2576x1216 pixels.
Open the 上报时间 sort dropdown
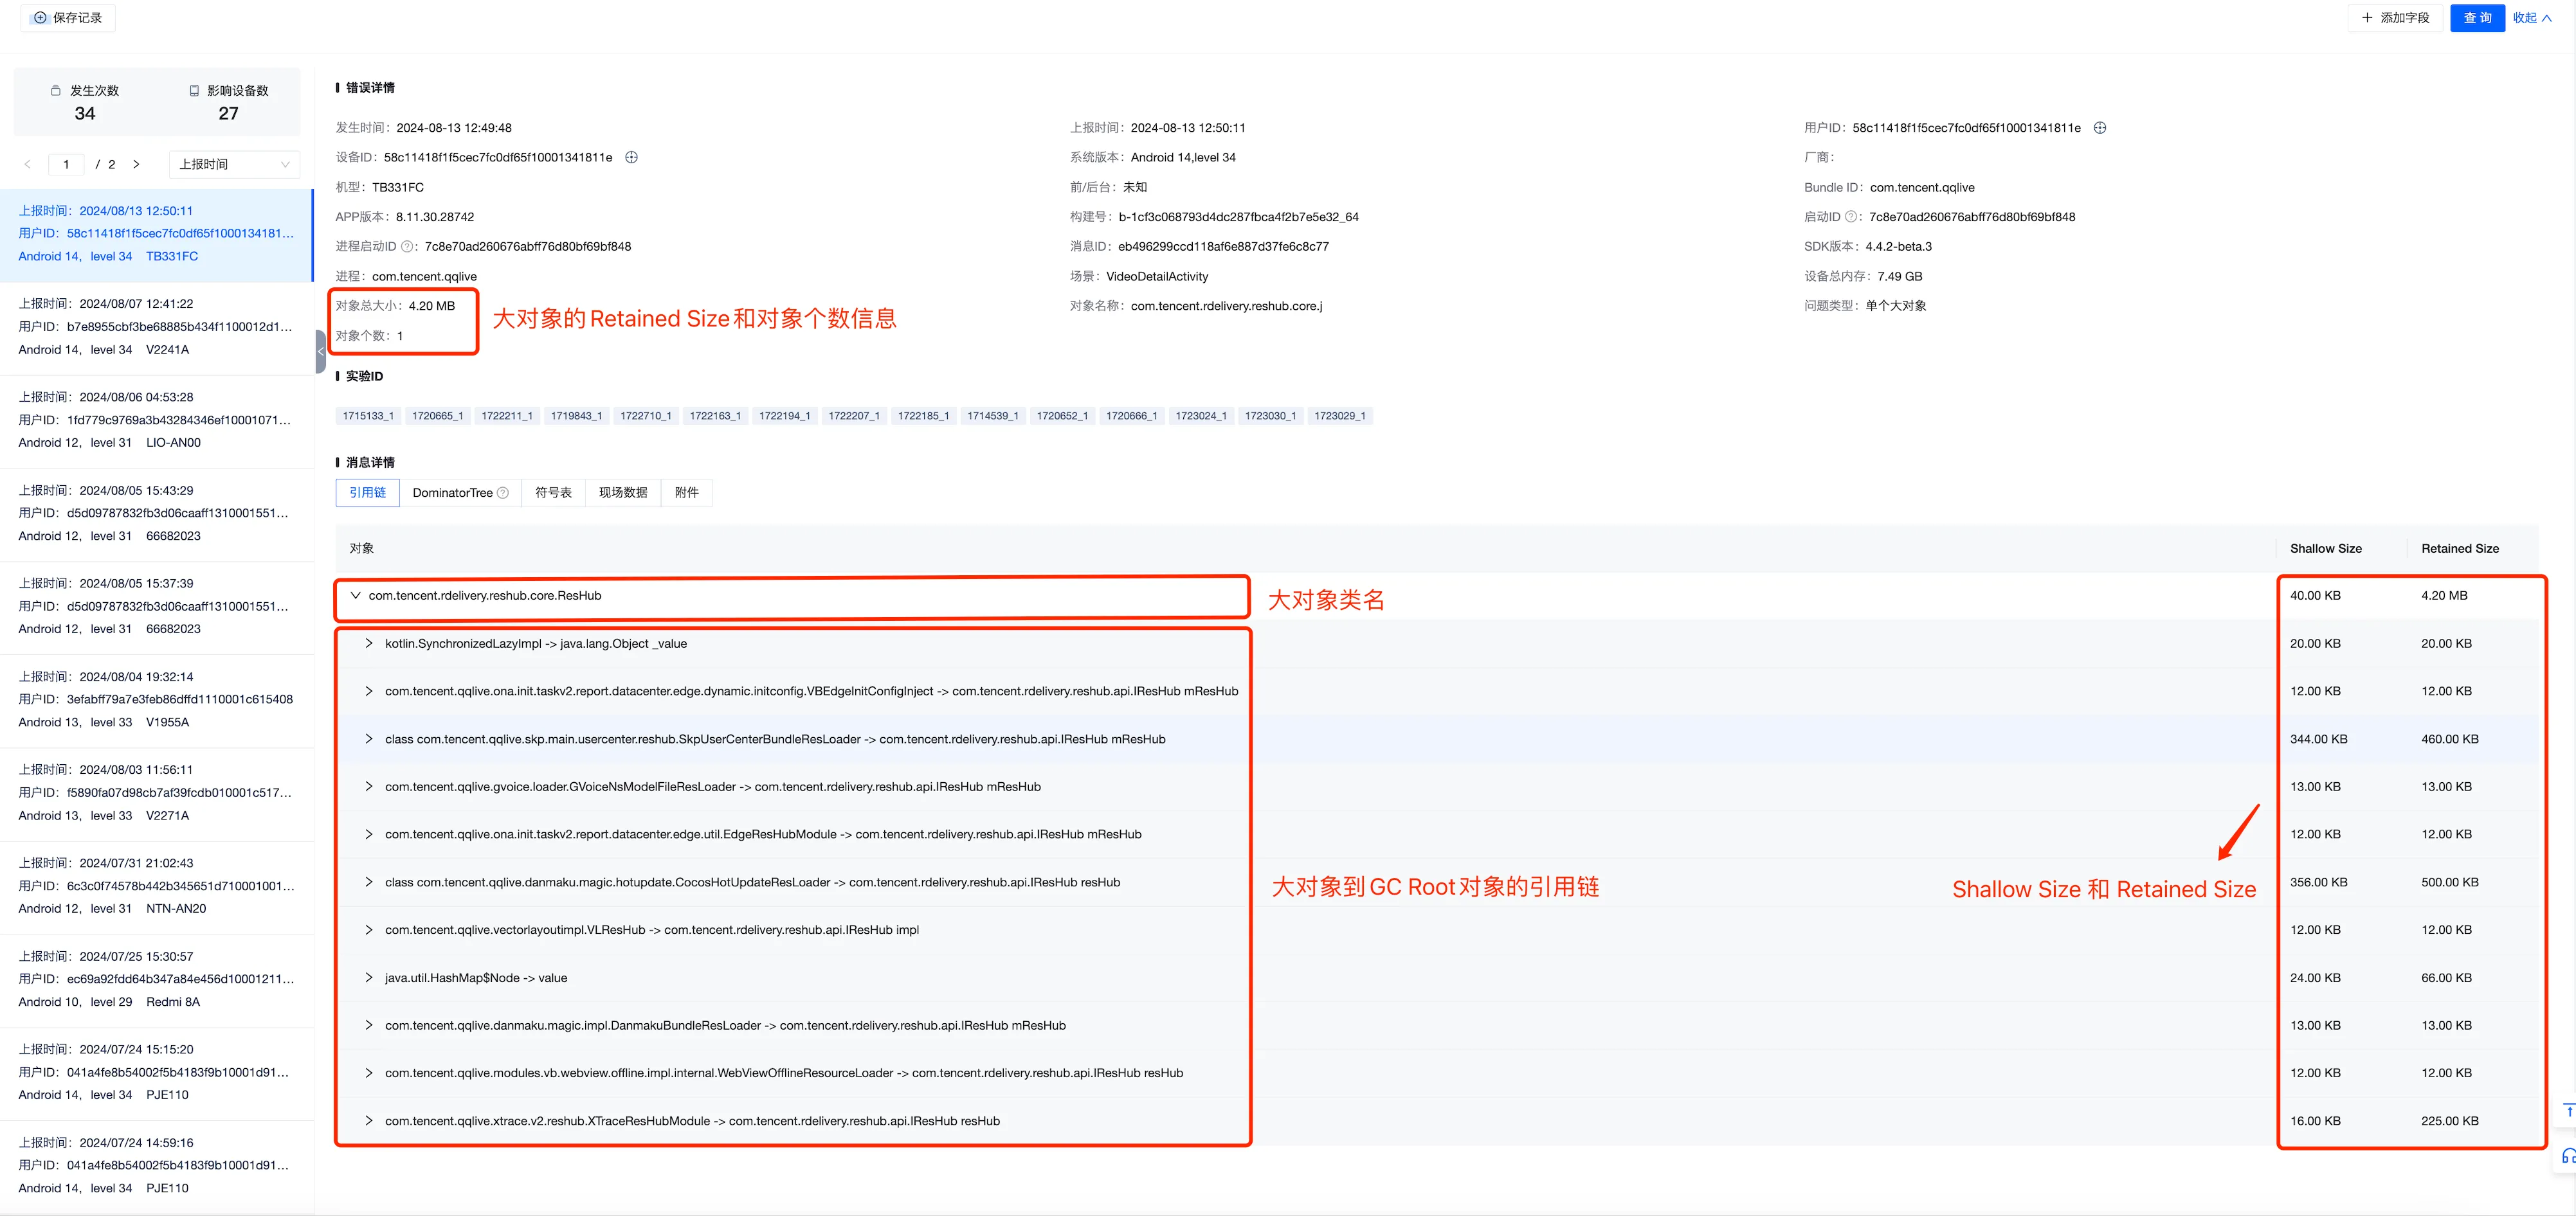234,164
